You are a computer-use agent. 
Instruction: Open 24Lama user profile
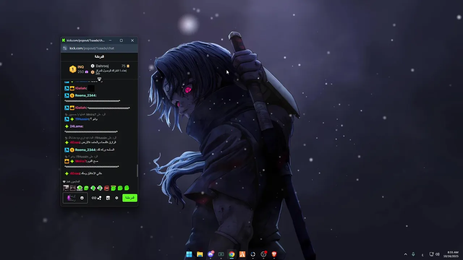[x=76, y=126]
